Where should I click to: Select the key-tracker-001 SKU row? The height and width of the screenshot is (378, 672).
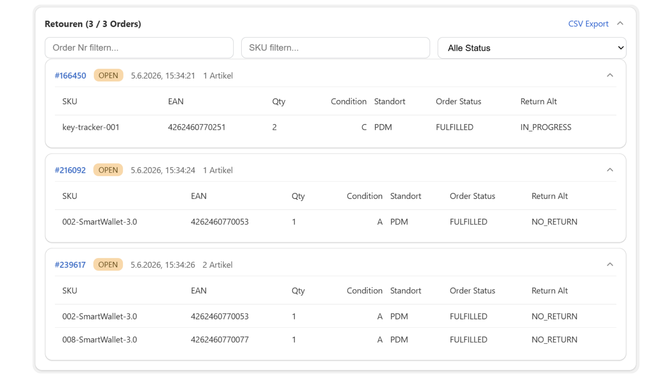(335, 127)
